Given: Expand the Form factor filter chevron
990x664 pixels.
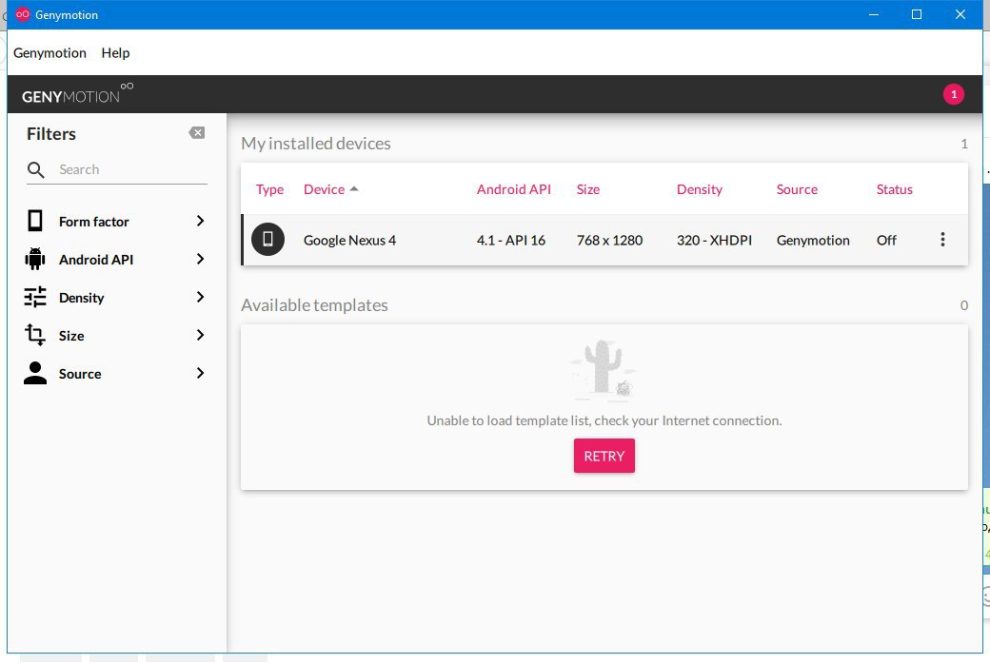Looking at the screenshot, I should coord(200,221).
